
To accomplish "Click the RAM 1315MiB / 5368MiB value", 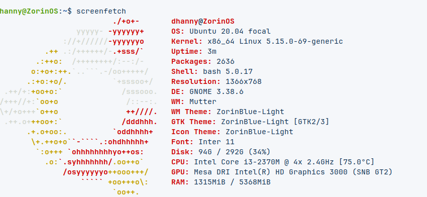I will tap(232, 182).
